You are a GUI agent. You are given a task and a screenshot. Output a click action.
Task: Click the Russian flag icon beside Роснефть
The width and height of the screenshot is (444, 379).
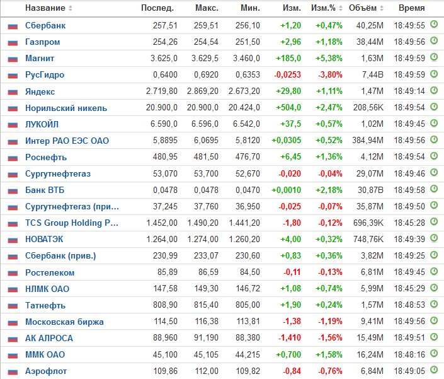point(13,158)
